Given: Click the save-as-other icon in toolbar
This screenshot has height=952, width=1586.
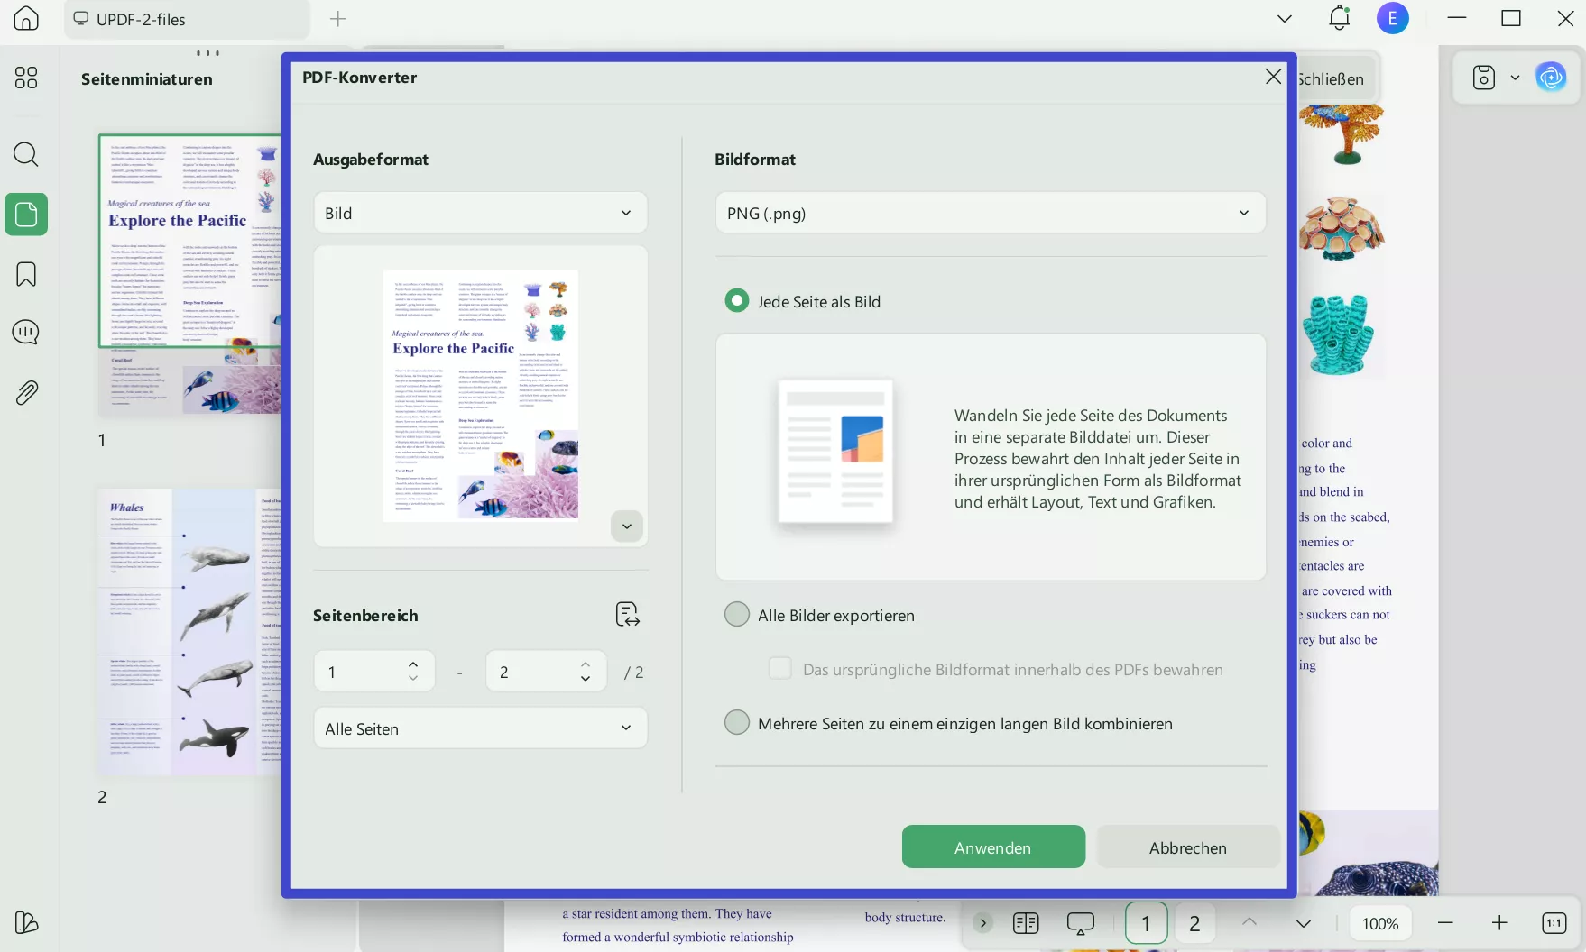Looking at the screenshot, I should pyautogui.click(x=1484, y=78).
